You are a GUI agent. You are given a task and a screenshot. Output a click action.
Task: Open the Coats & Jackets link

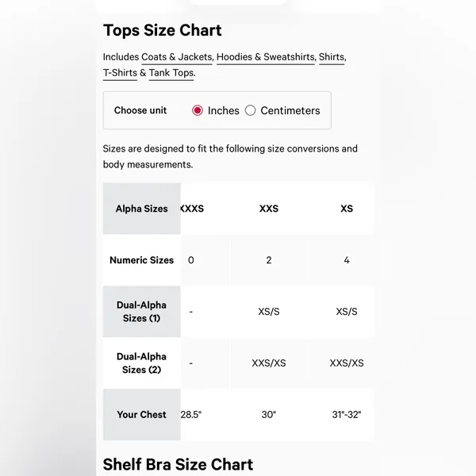177,57
